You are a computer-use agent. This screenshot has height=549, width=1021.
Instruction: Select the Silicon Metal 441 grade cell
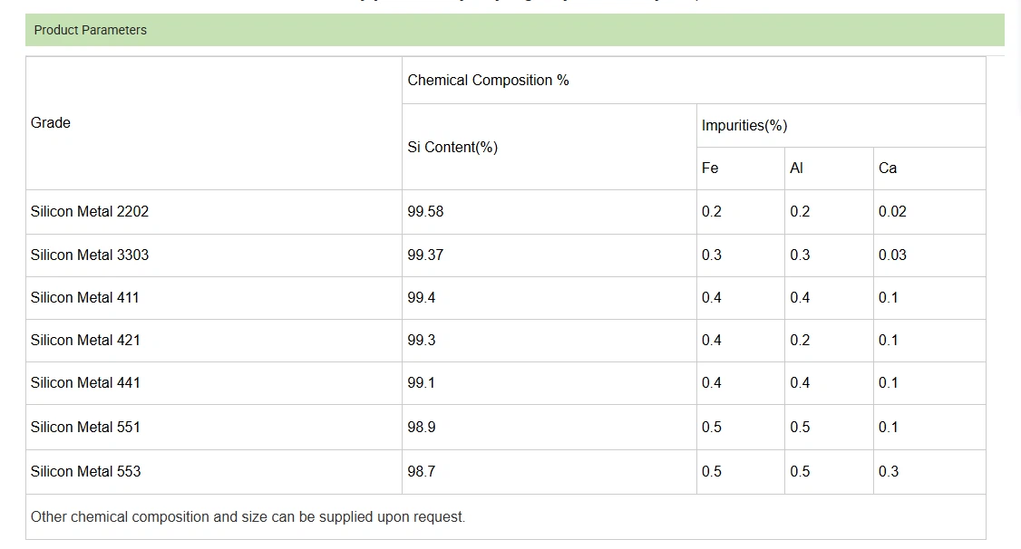(x=85, y=383)
